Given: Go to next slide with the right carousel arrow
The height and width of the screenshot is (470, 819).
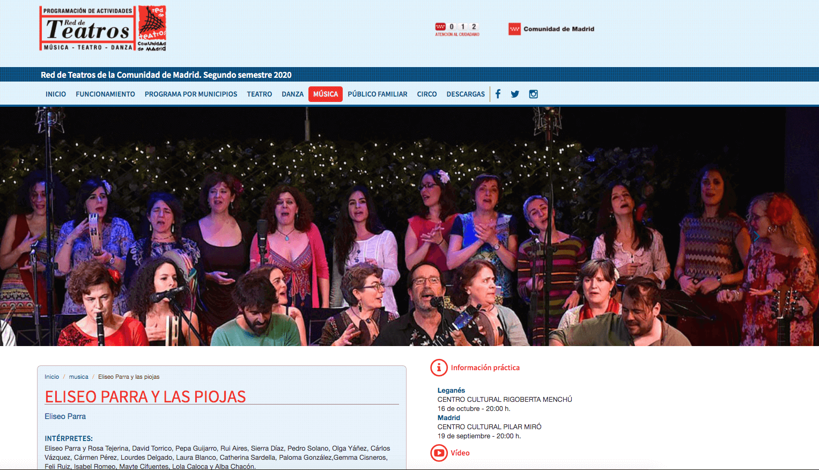Looking at the screenshot, I should [x=756, y=237].
